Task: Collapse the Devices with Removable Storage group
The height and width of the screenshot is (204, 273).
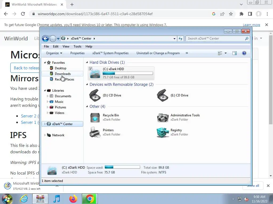Action: (87, 84)
